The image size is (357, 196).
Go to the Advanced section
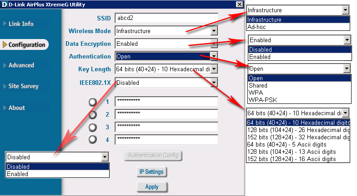click(x=21, y=65)
